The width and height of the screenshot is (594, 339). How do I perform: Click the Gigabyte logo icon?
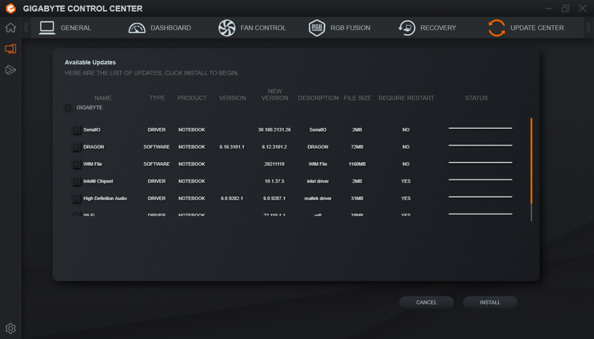coord(11,9)
